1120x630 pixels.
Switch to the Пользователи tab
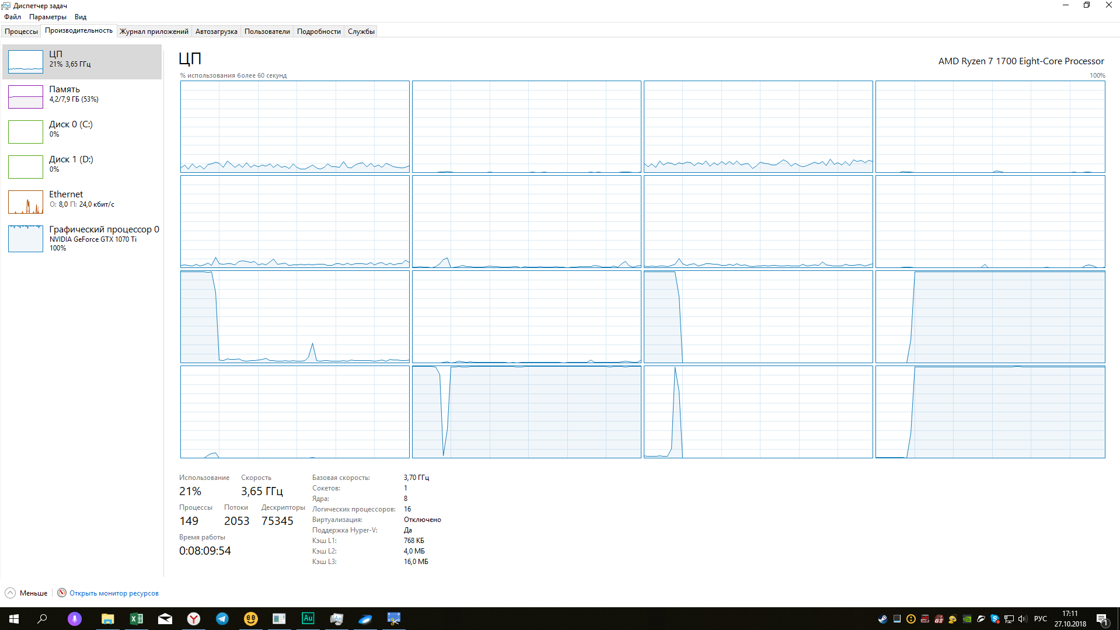267,32
